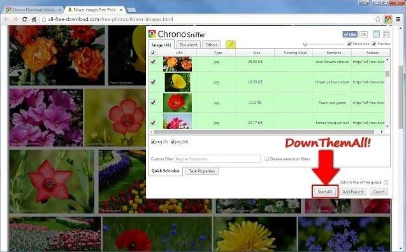Open the purple flowers photo on the webpage

(46, 118)
